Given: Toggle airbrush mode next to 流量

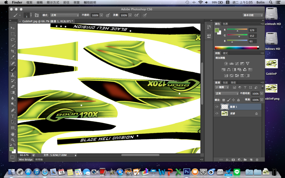Looking at the screenshot, I should (136, 15).
